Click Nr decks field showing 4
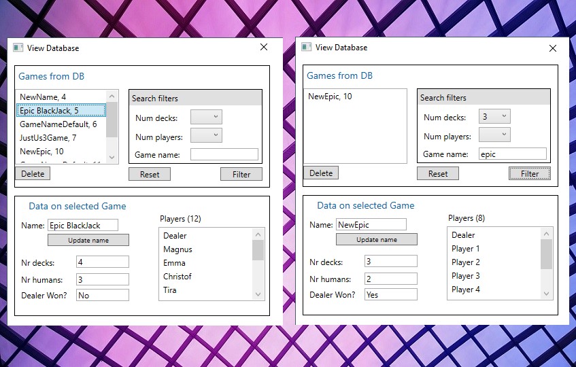Screen dimensions: 576x367 [x=103, y=262]
